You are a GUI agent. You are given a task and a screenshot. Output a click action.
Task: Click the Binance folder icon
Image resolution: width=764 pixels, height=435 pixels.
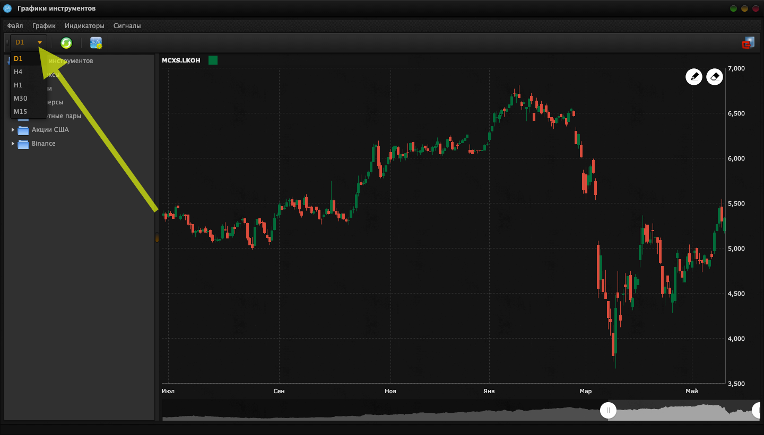[x=23, y=144]
